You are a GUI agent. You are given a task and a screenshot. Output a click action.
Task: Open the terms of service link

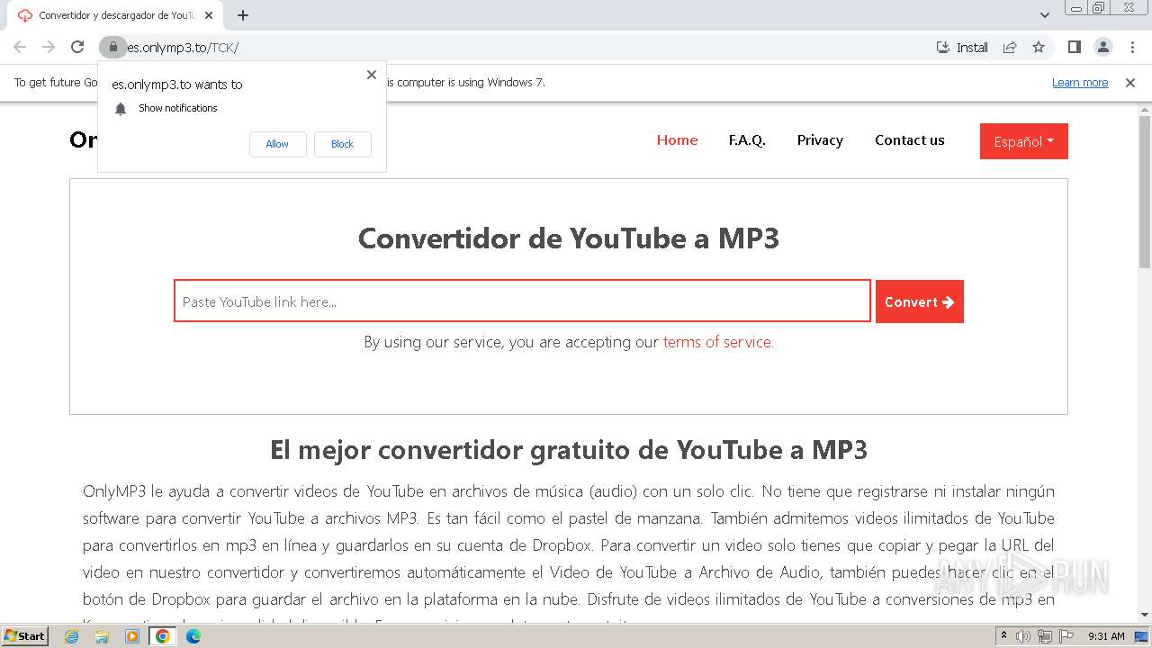(718, 342)
